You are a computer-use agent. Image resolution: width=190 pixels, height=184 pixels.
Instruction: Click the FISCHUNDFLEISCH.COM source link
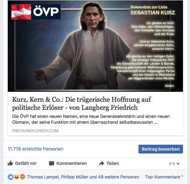pos(35,131)
